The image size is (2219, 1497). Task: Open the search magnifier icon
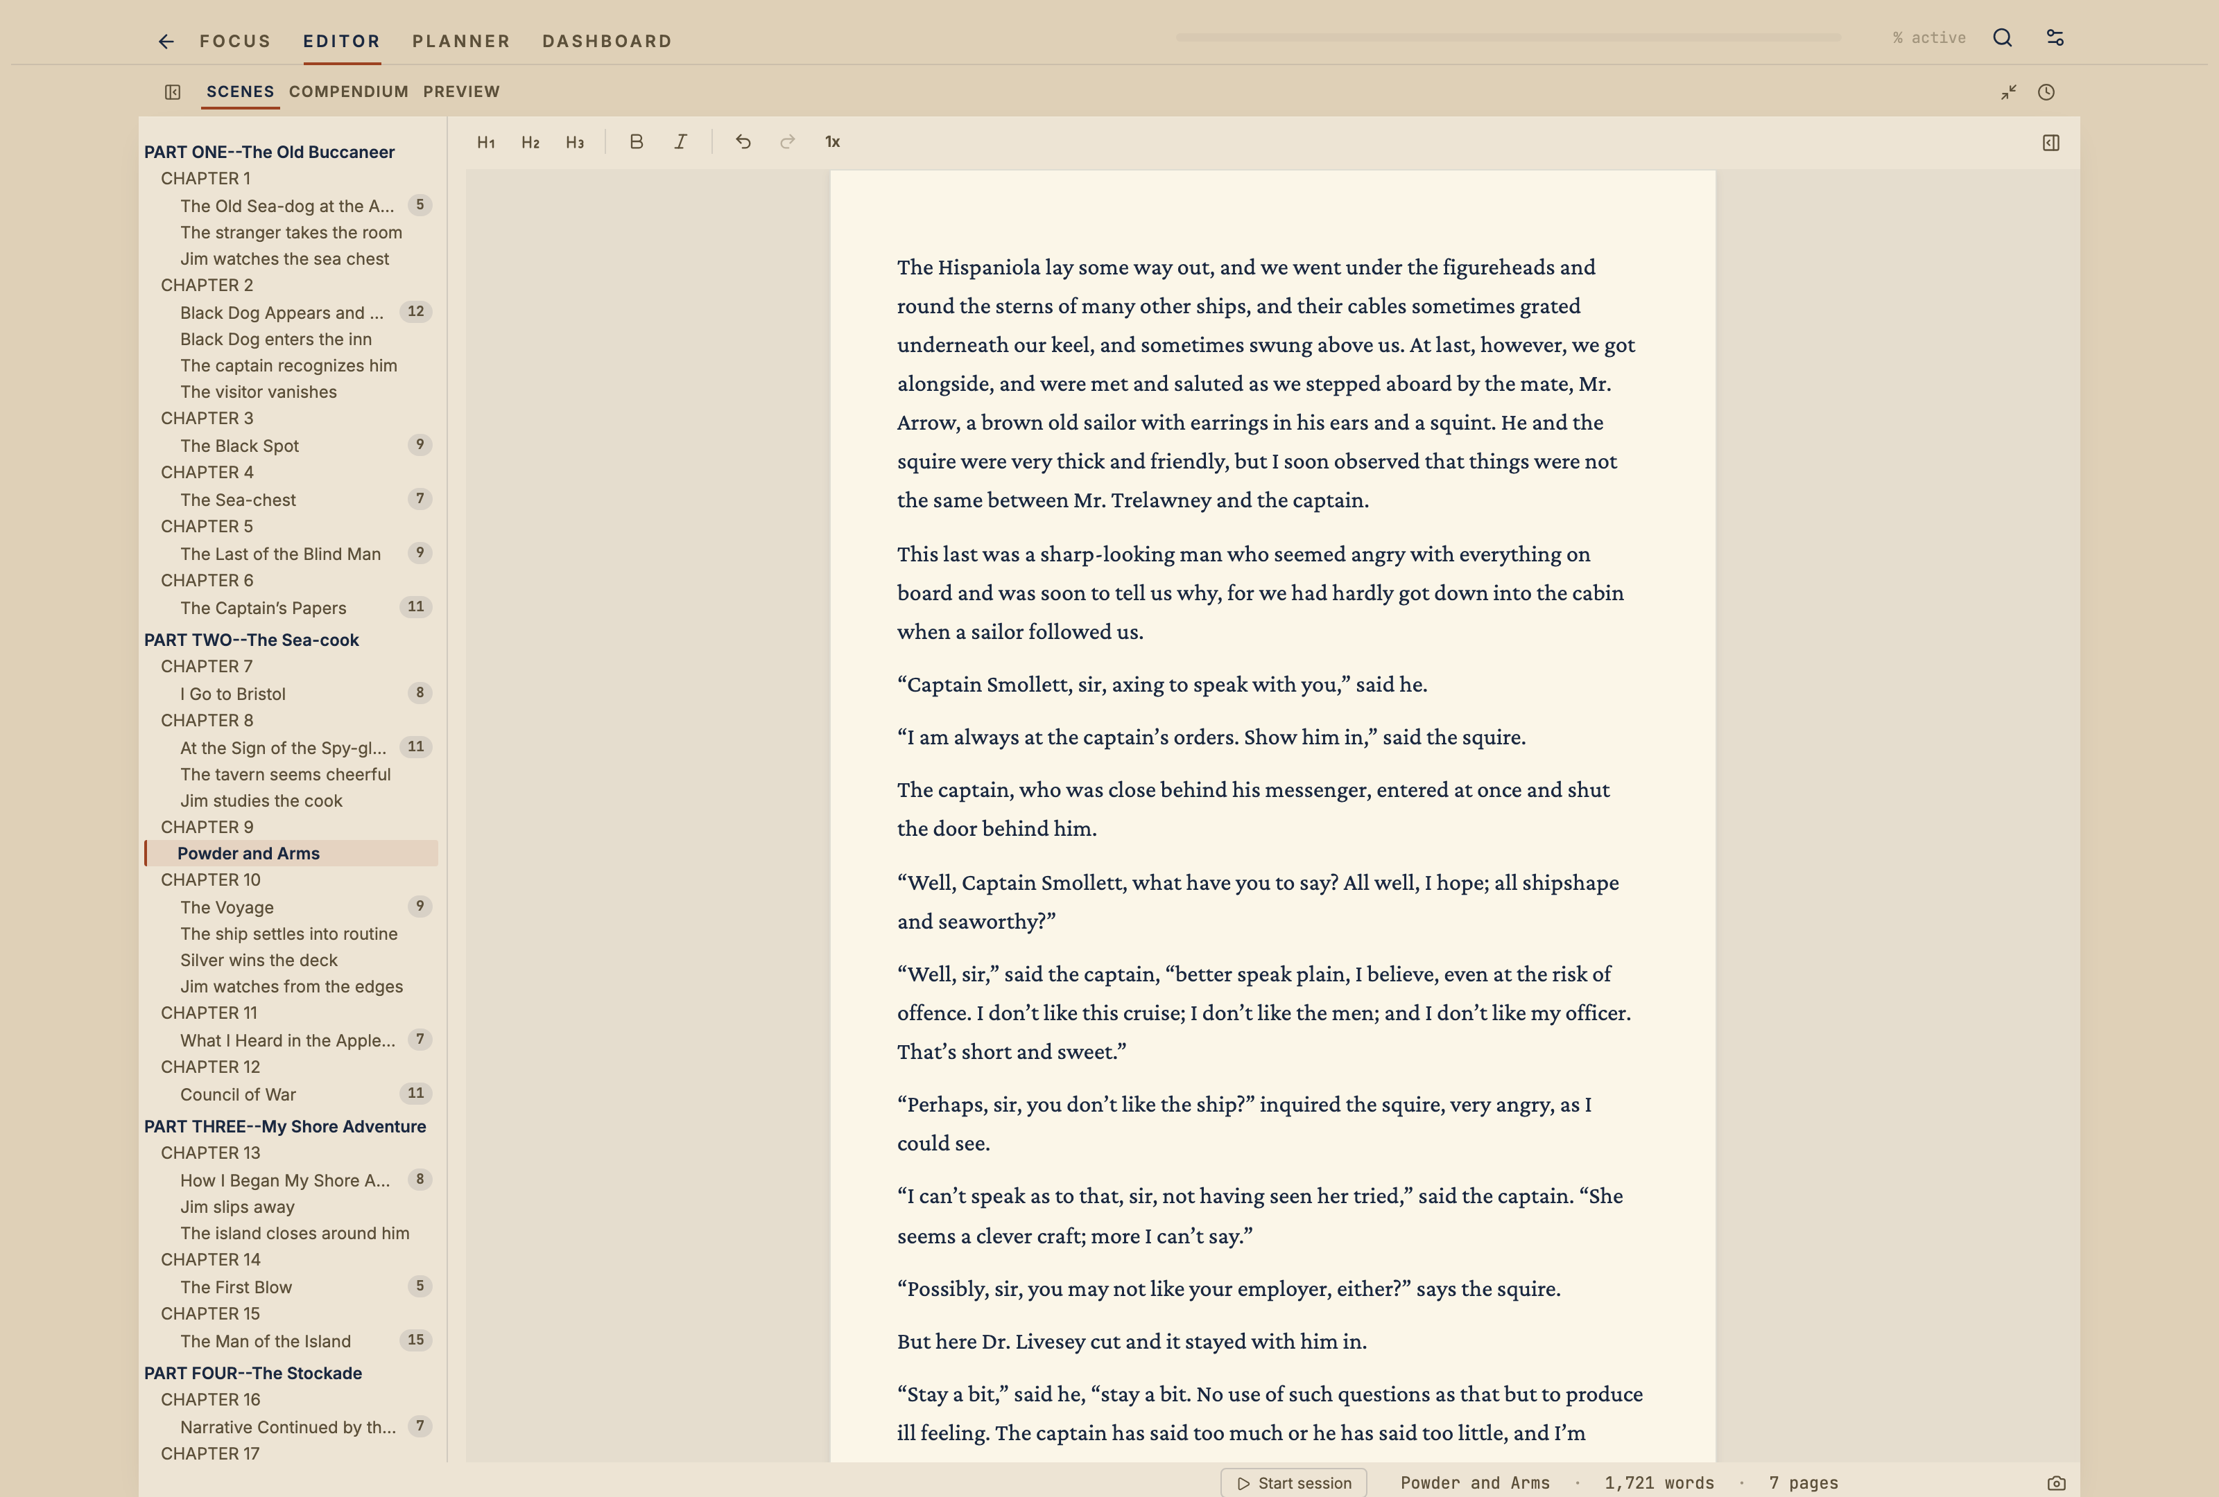[2002, 38]
